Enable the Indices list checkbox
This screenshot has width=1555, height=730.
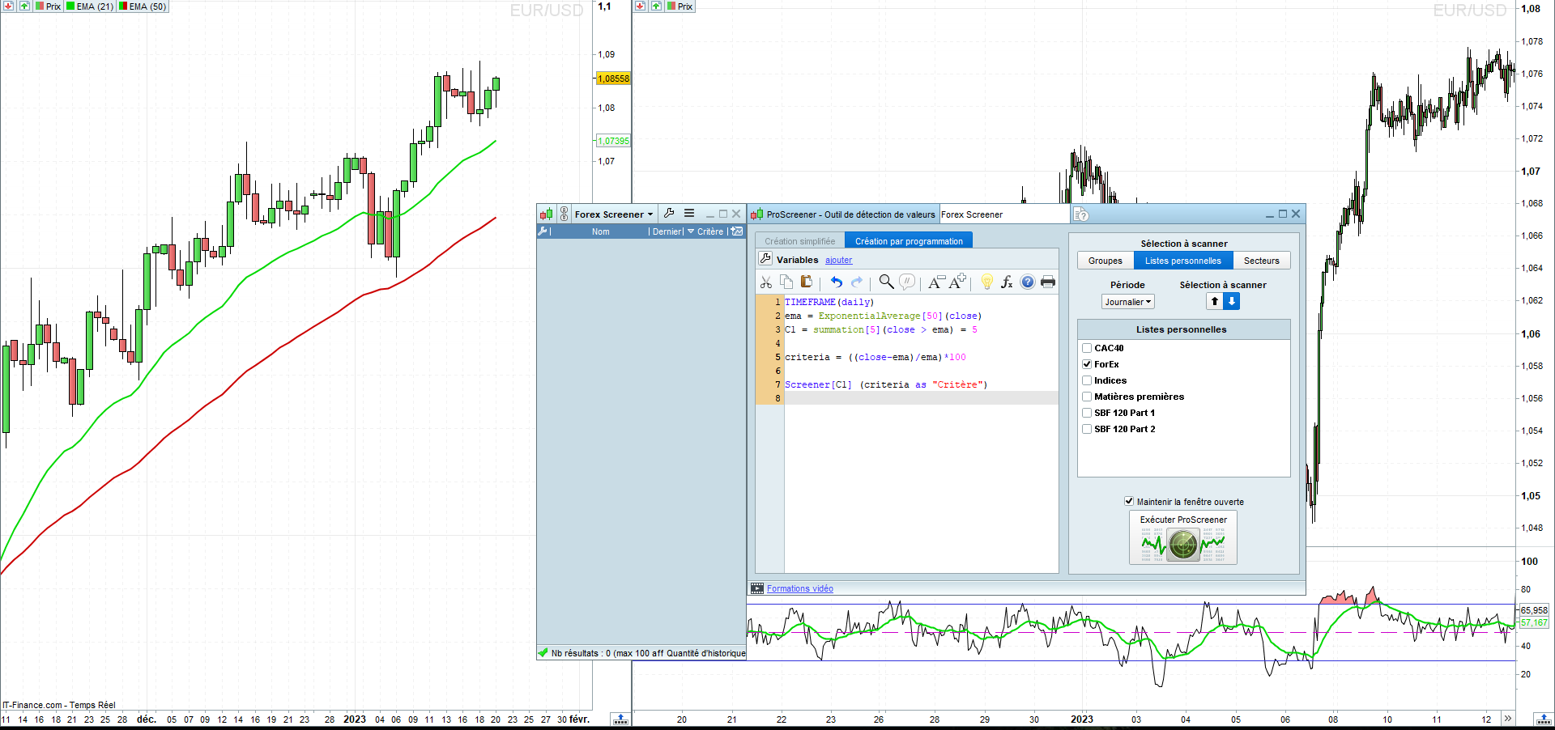coord(1087,380)
